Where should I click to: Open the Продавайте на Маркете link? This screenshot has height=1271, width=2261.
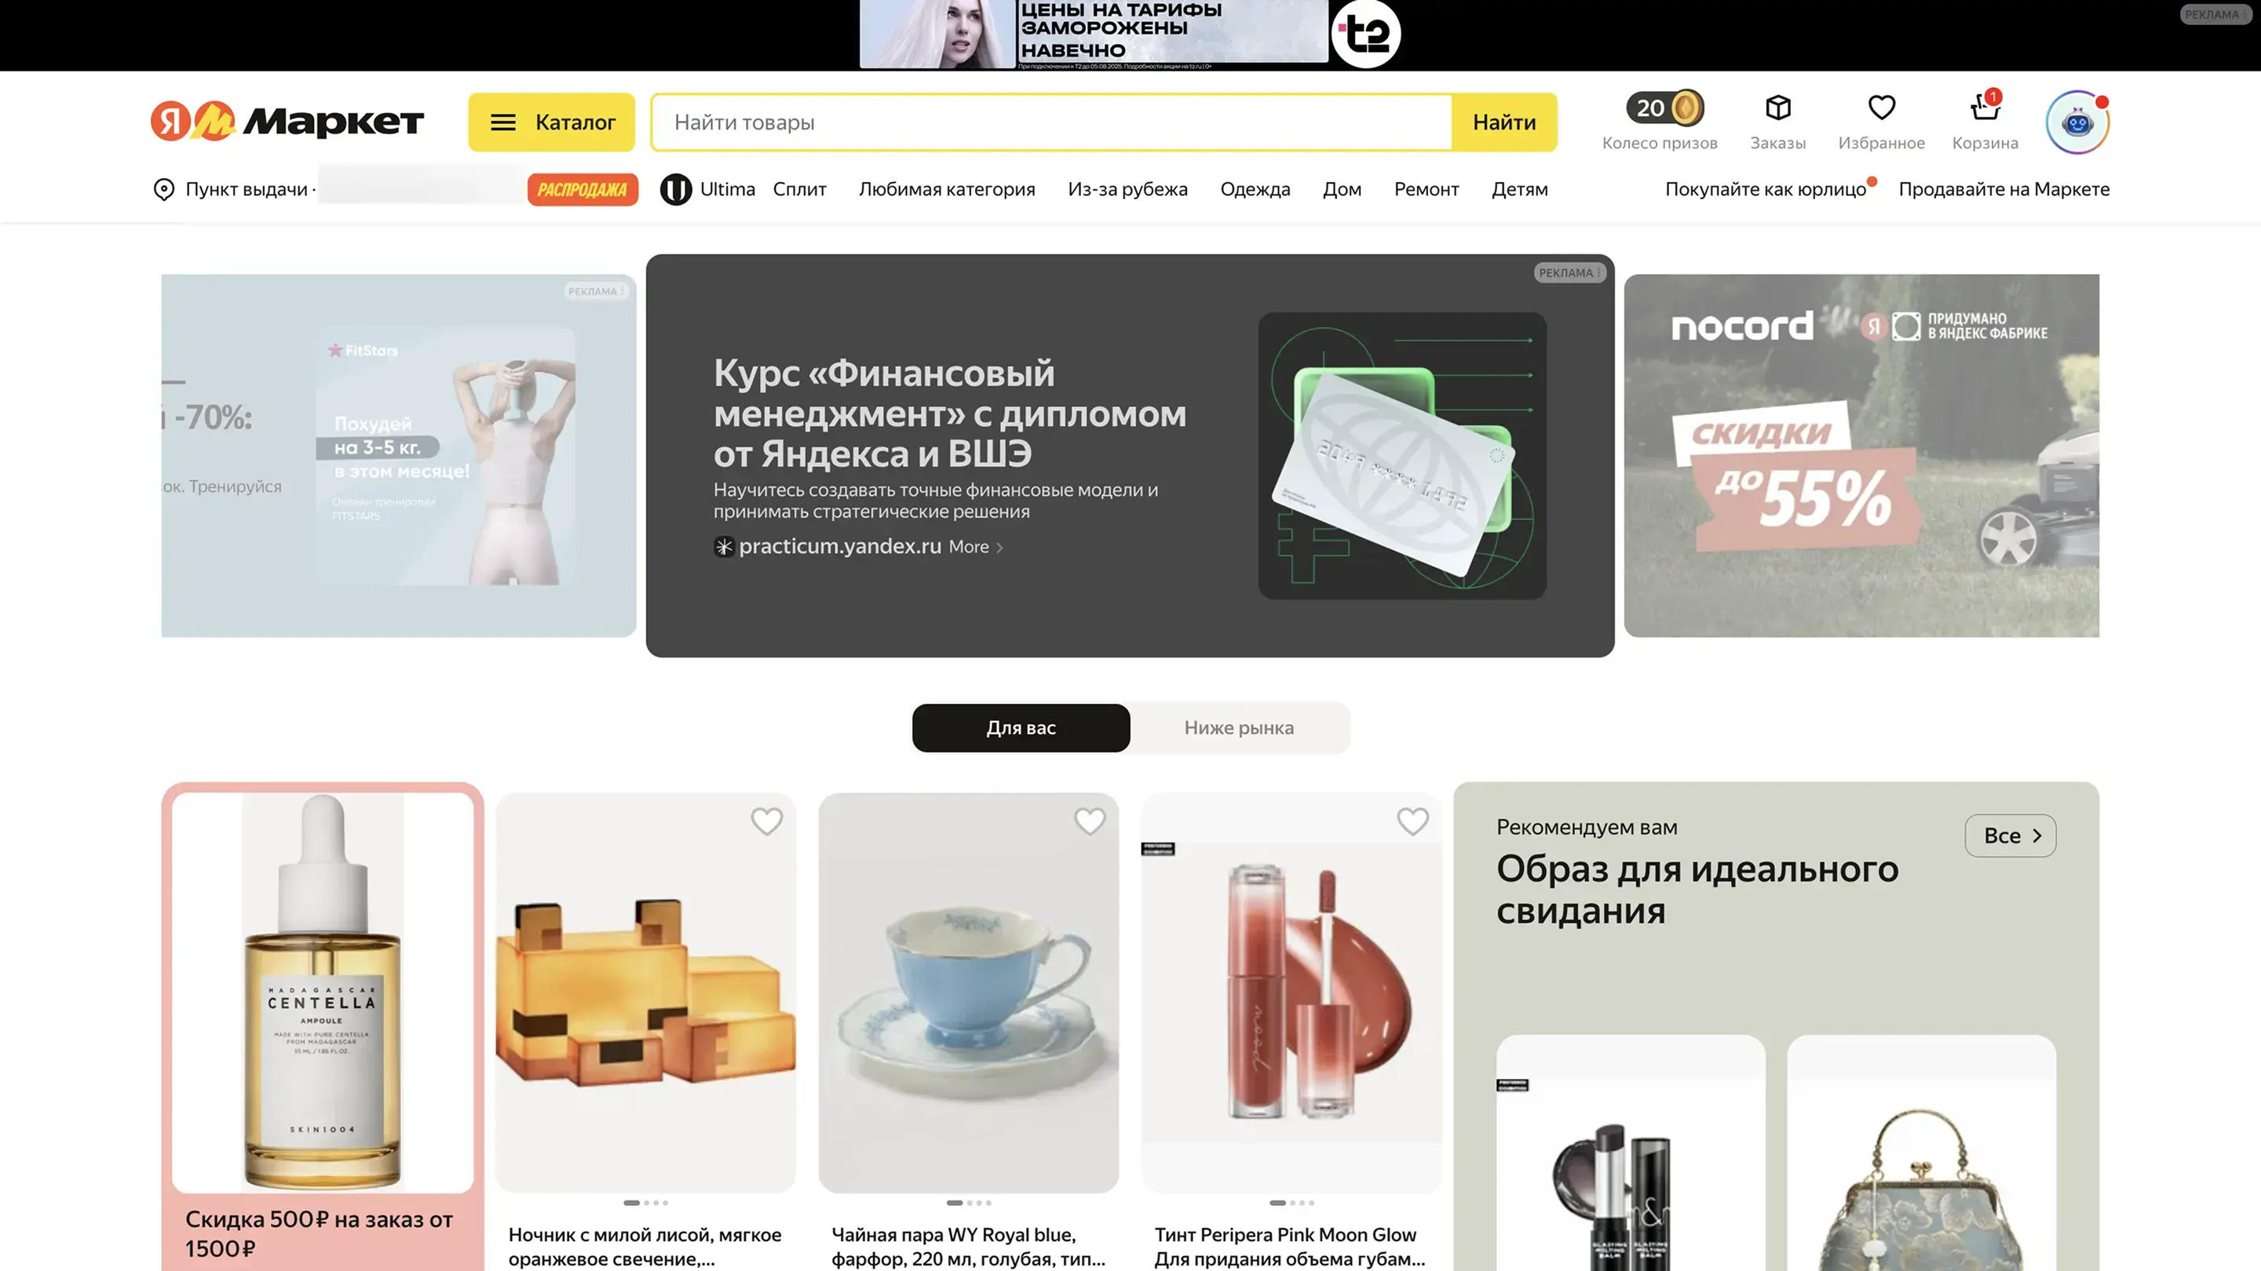click(x=2003, y=189)
